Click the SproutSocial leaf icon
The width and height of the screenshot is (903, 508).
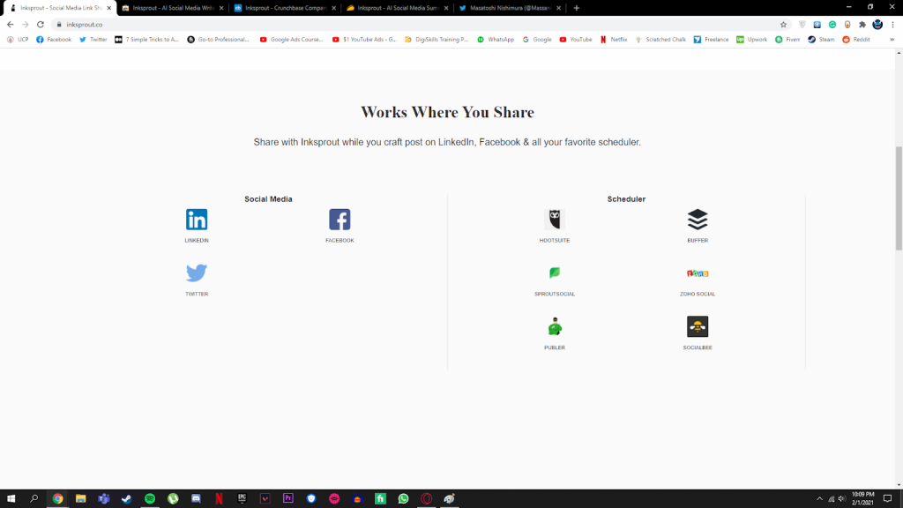point(555,273)
